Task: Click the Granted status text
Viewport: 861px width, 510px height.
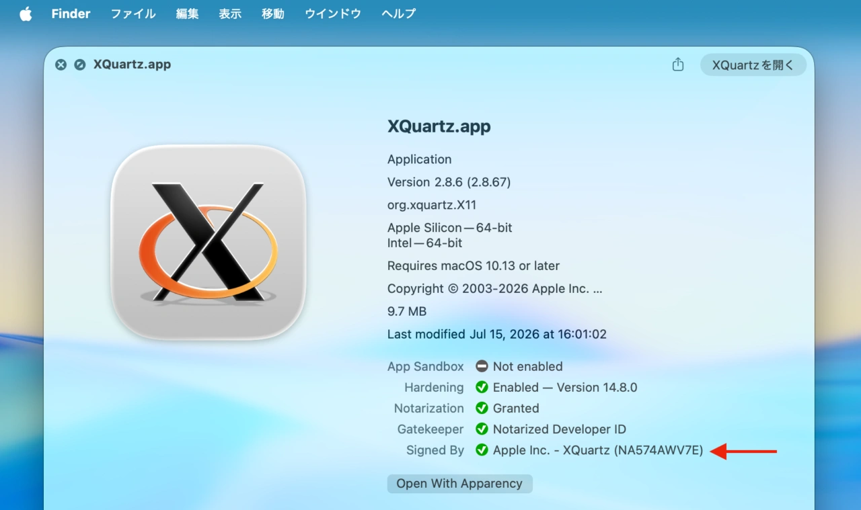Action: click(x=516, y=409)
